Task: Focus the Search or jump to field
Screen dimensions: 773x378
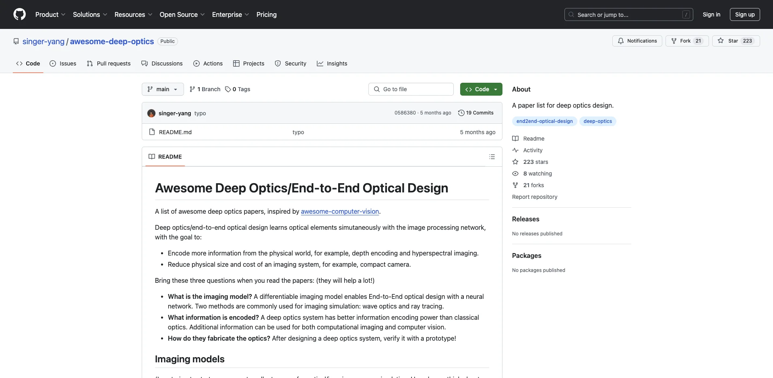Action: tap(628, 14)
